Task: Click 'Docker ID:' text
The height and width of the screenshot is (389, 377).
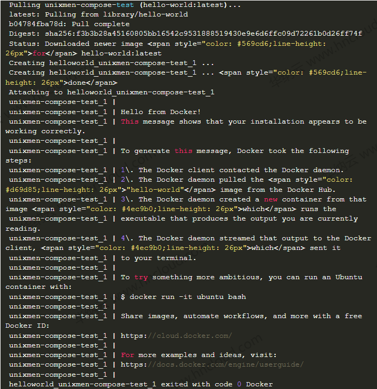Action: tap(27, 326)
